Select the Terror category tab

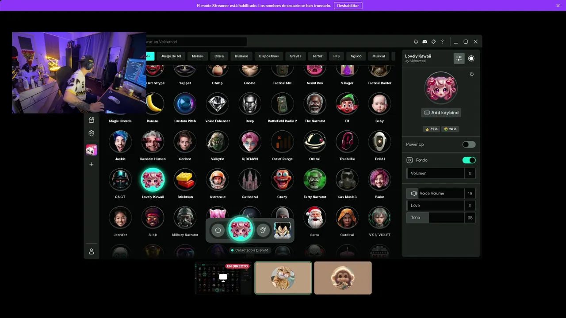[x=317, y=56]
